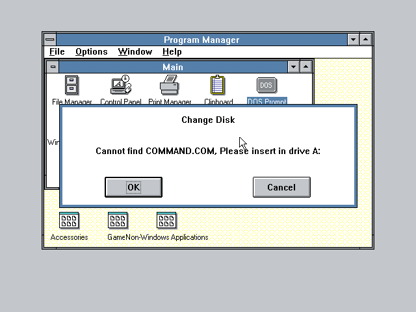This screenshot has width=416, height=312.
Task: Click OK in Change Disk dialog
Action: click(133, 187)
